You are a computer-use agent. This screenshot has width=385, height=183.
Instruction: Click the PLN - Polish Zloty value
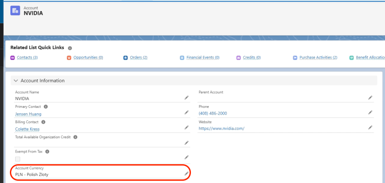pyautogui.click(x=32, y=174)
